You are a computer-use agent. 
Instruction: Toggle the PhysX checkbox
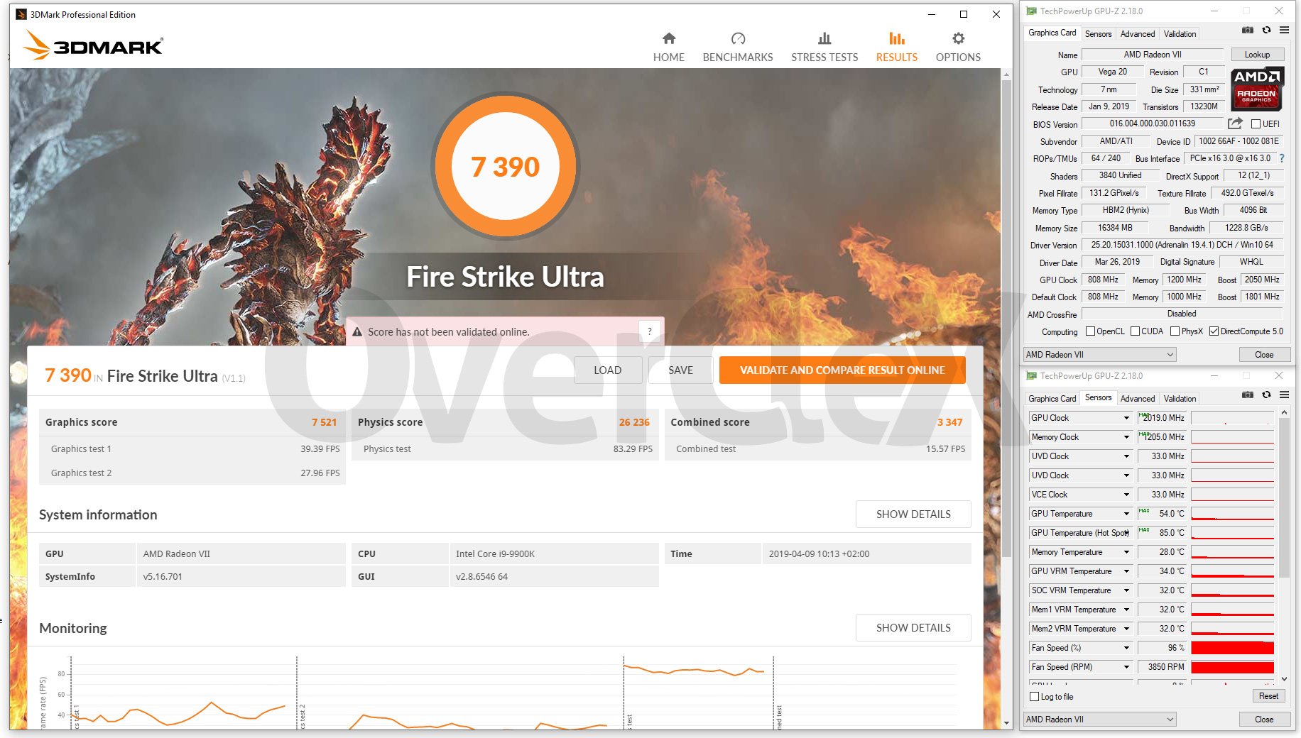[x=1175, y=331]
